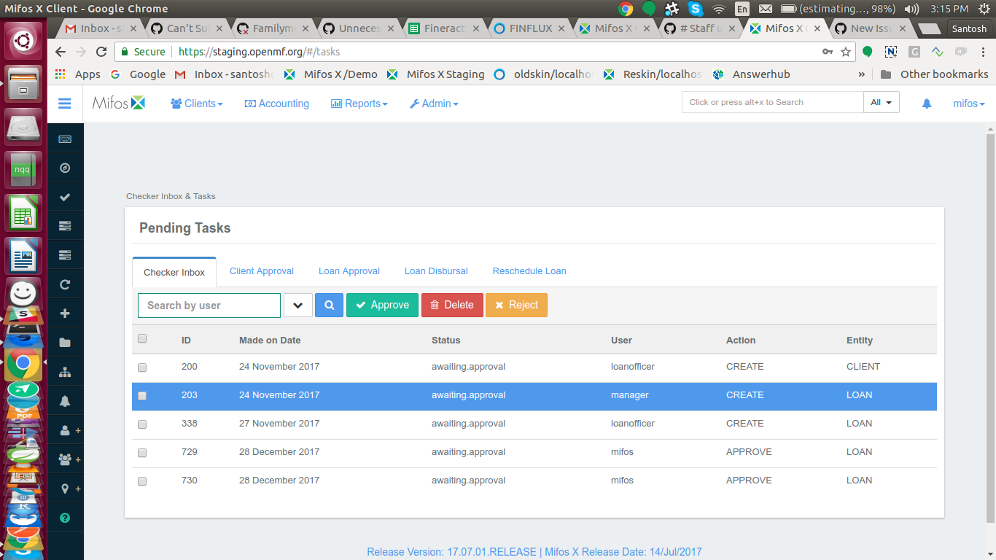Click the Mifos X logo

click(x=119, y=103)
